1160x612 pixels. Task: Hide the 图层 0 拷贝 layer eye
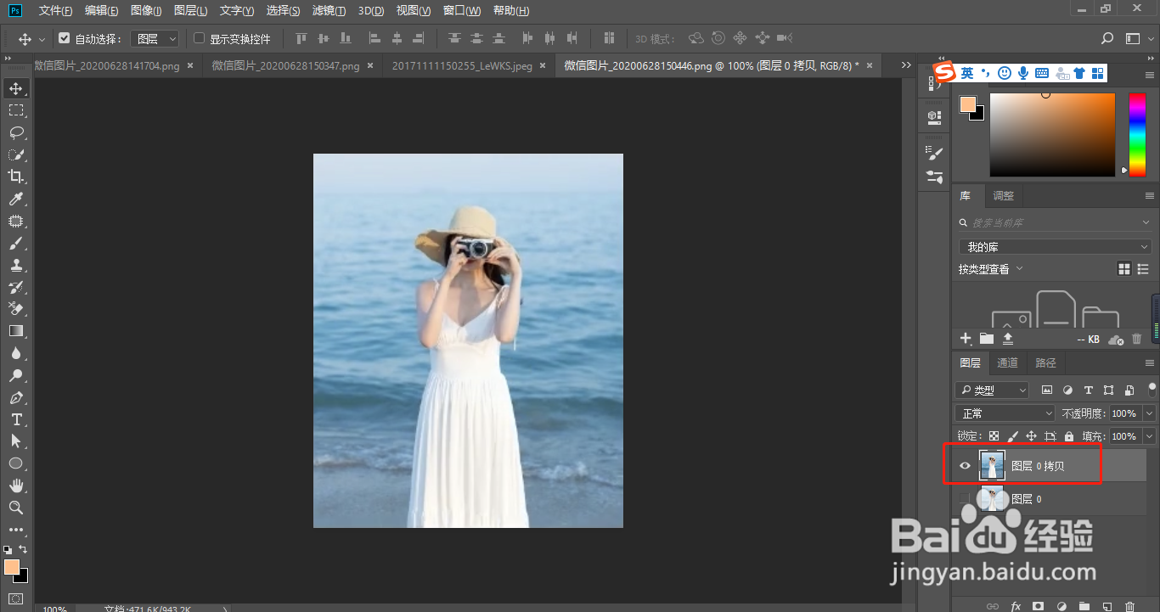coord(965,465)
